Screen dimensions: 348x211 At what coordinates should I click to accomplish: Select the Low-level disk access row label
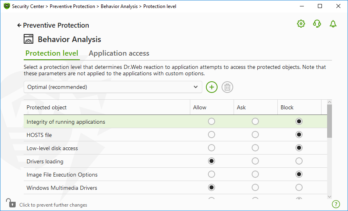52,149
